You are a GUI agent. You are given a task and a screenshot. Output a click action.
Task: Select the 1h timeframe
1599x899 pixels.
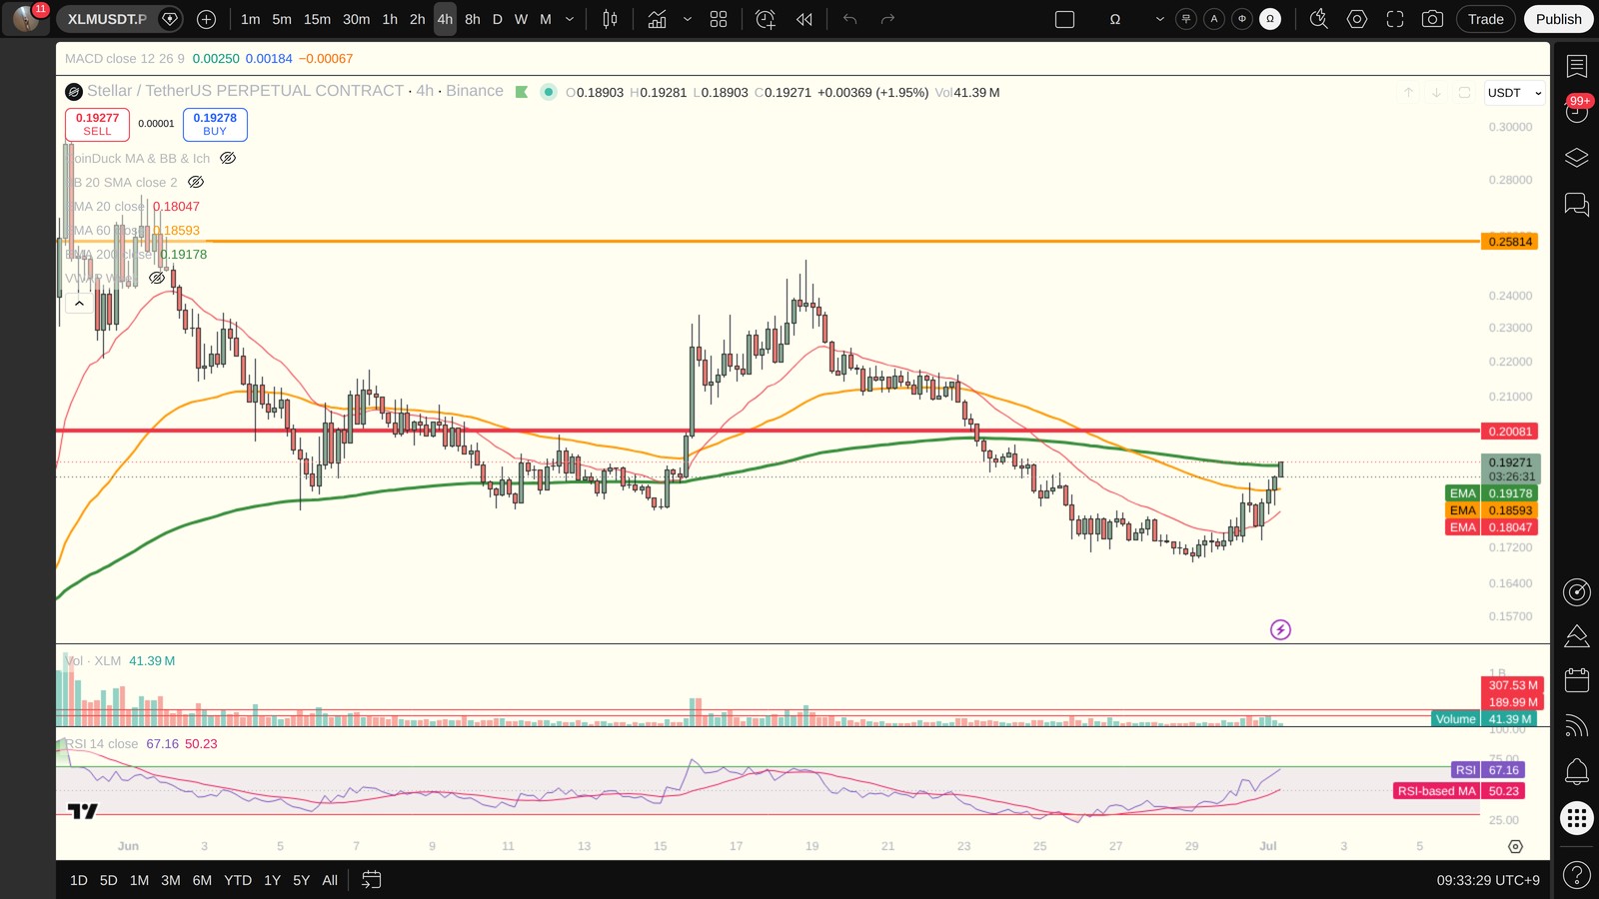click(x=390, y=19)
